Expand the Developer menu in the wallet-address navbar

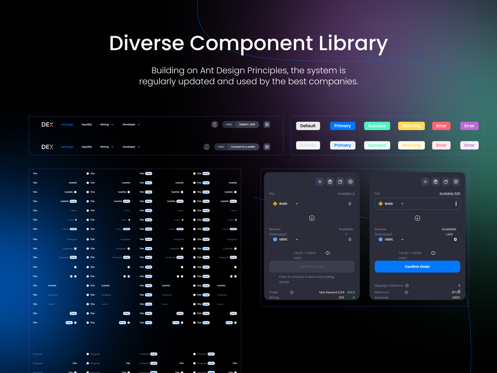coord(131,125)
